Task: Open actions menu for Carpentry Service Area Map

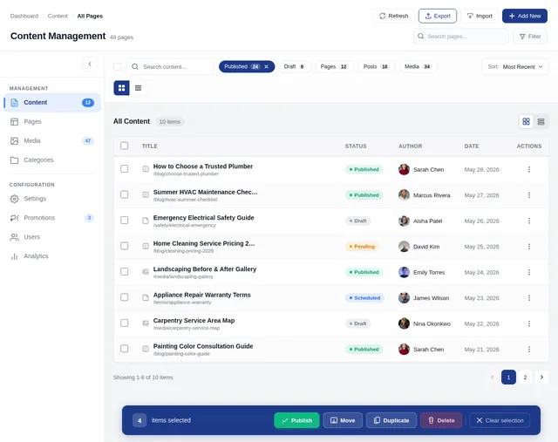Action: click(x=529, y=323)
